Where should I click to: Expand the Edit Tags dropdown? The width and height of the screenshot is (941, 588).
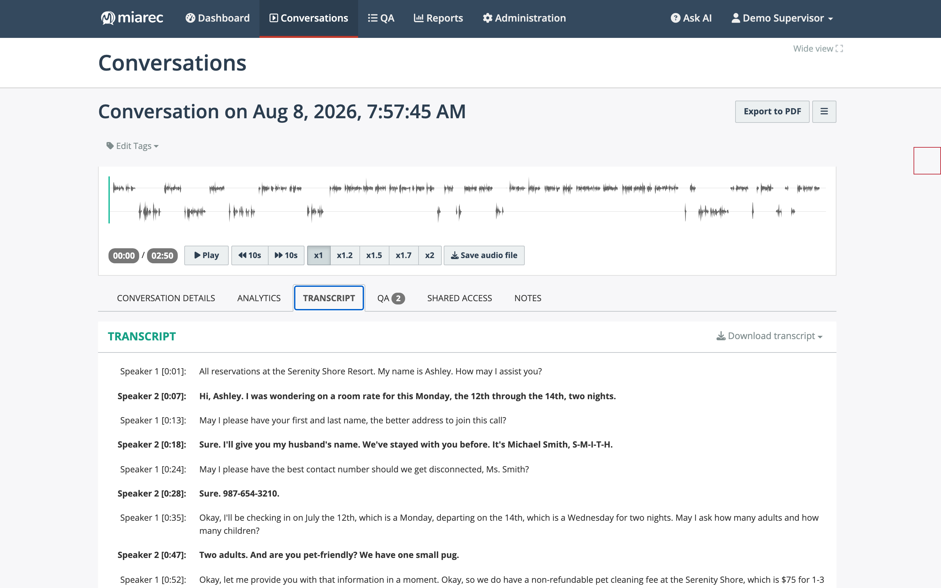[133, 146]
